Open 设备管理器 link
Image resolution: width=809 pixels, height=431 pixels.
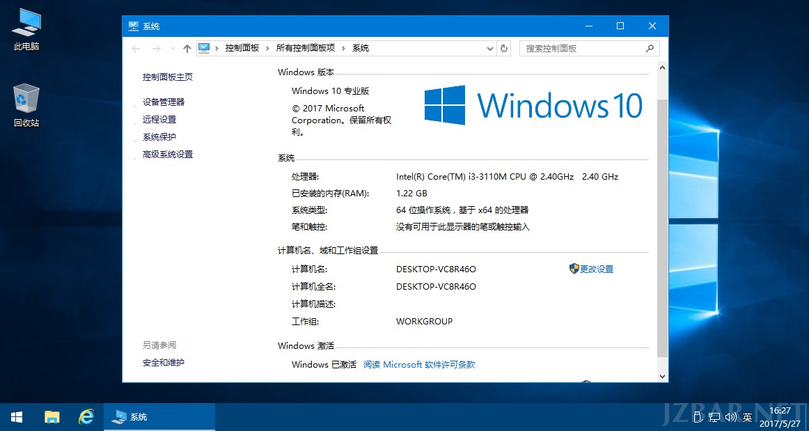tap(164, 102)
